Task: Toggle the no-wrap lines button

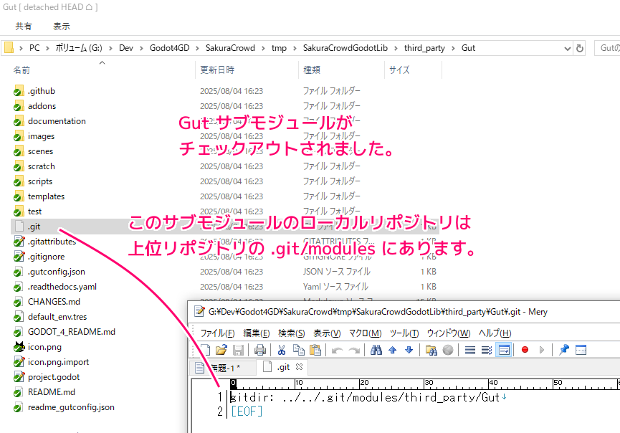Action: [x=470, y=350]
